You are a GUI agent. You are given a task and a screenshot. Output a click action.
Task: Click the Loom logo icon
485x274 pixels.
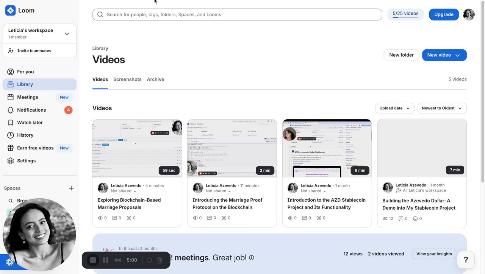(10, 10)
